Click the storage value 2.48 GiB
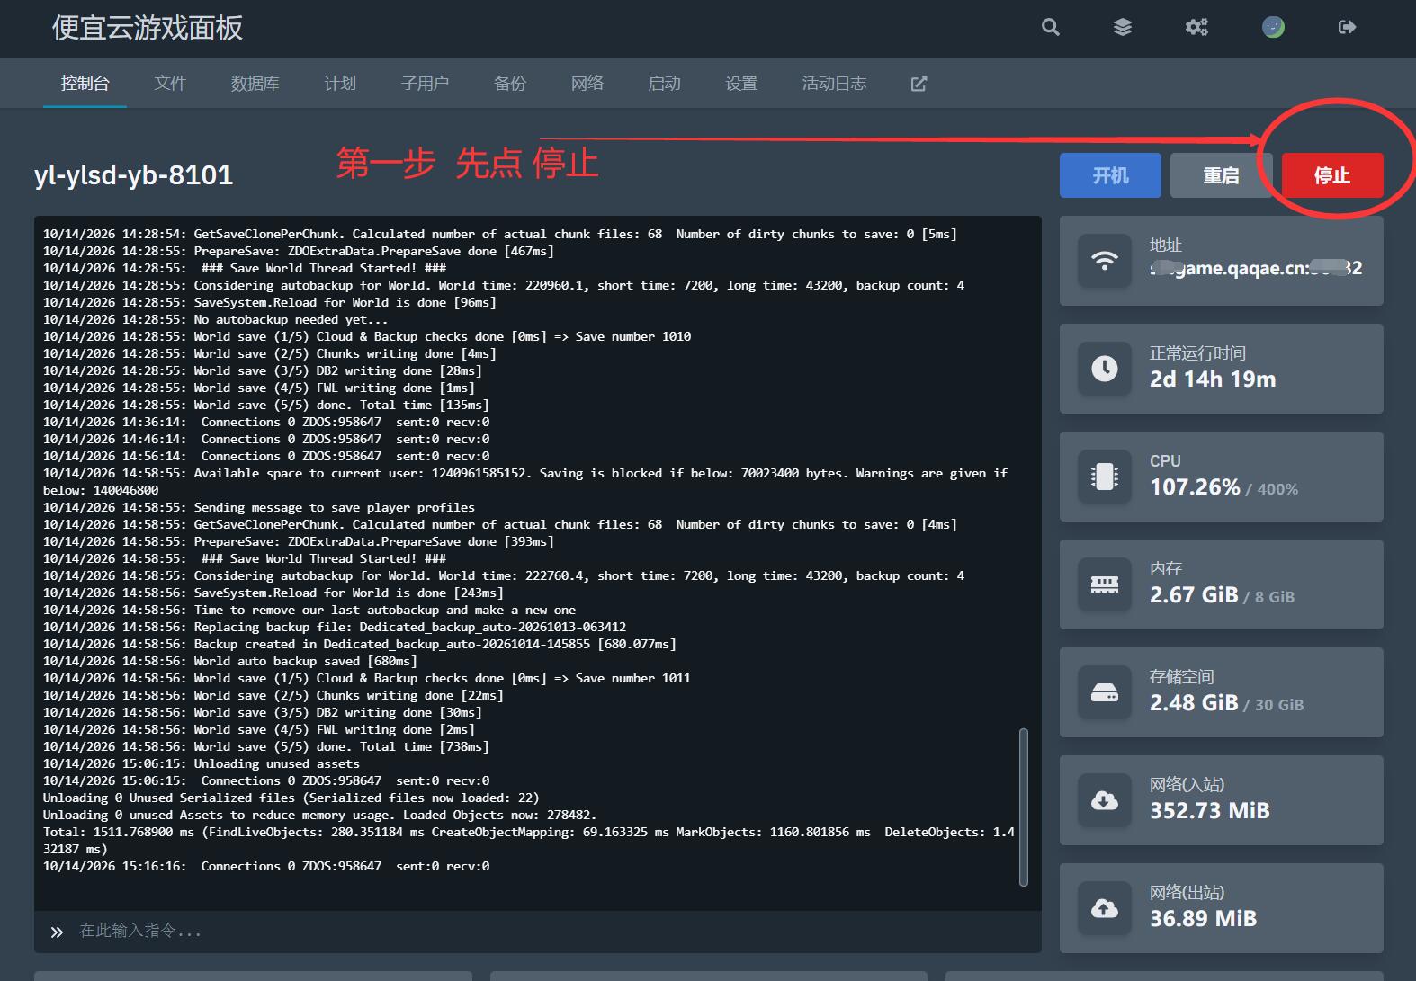This screenshot has height=981, width=1416. pos(1194,703)
